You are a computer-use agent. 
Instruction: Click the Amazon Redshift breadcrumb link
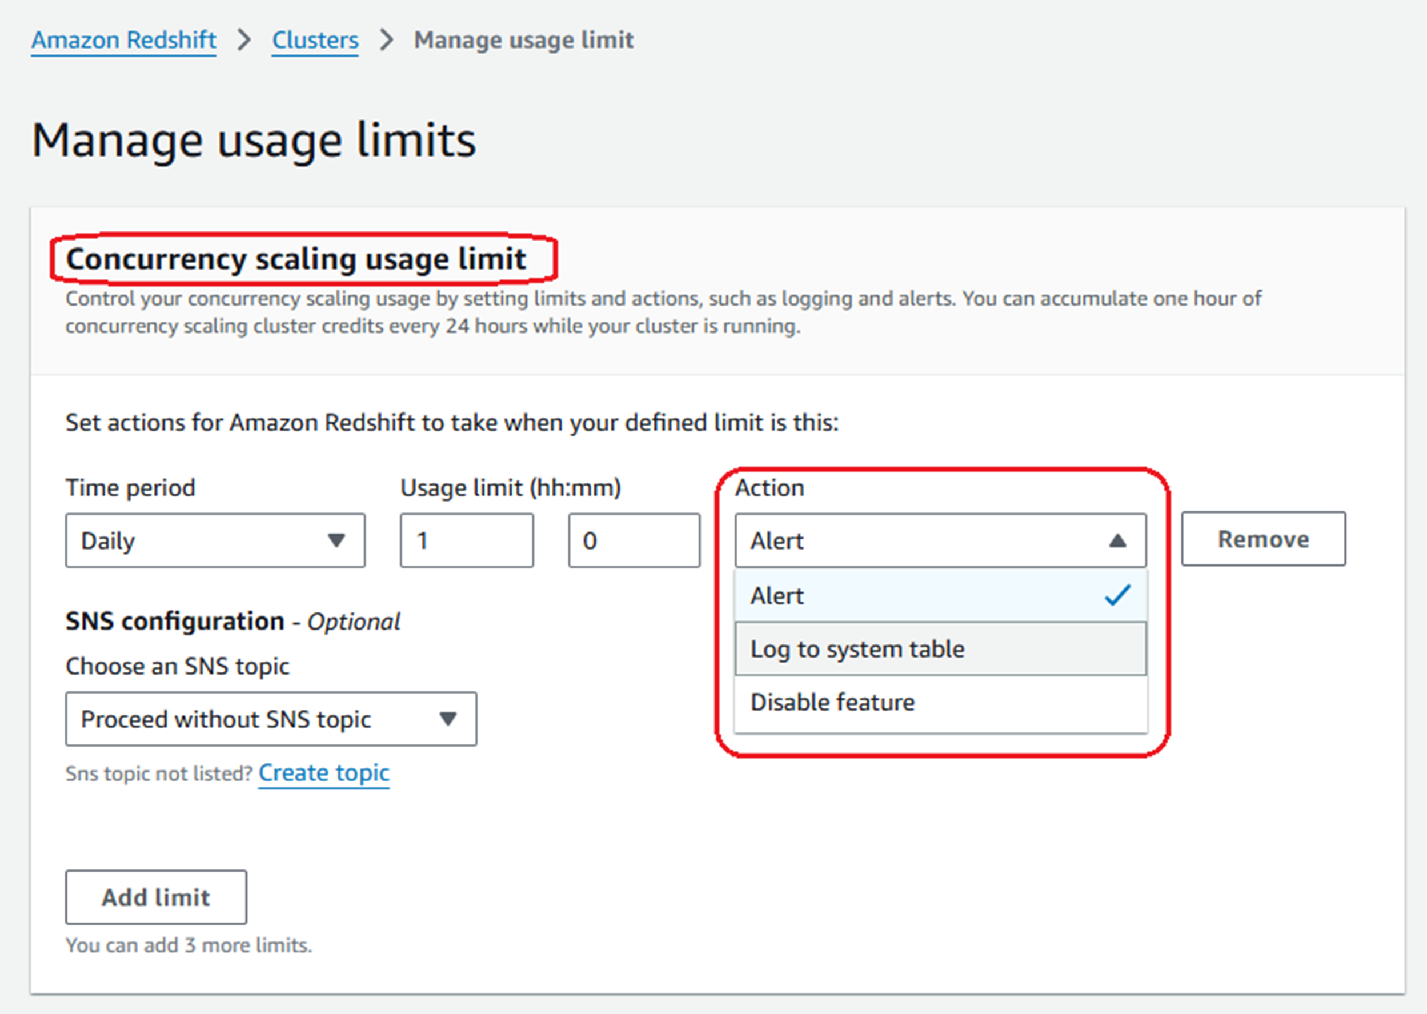coord(123,40)
